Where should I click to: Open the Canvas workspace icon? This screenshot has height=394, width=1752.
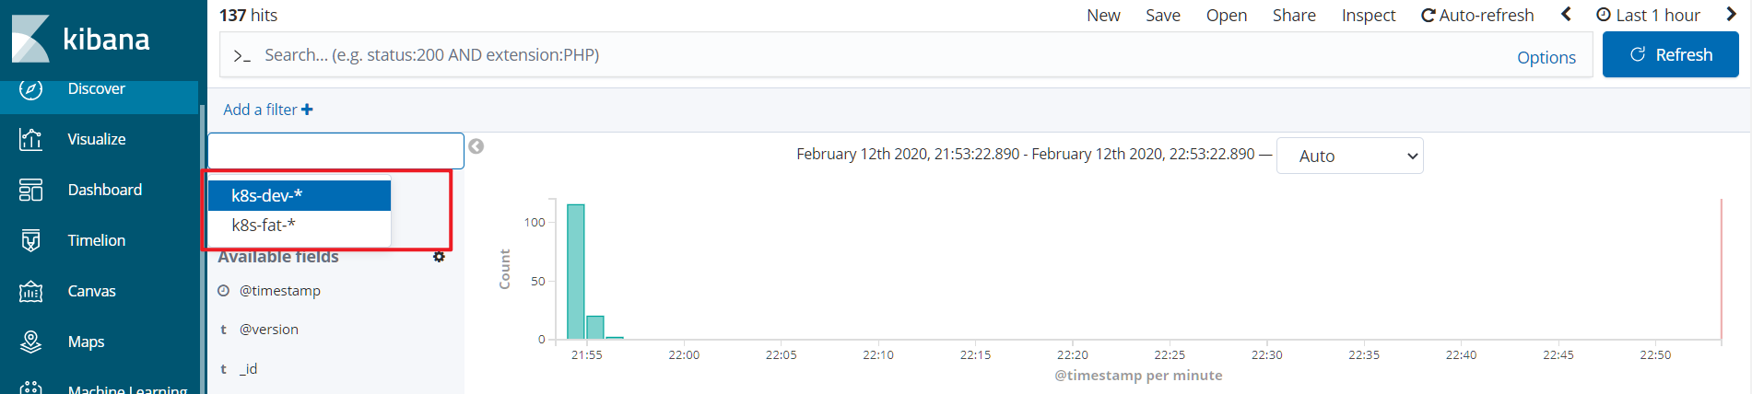coord(30,291)
